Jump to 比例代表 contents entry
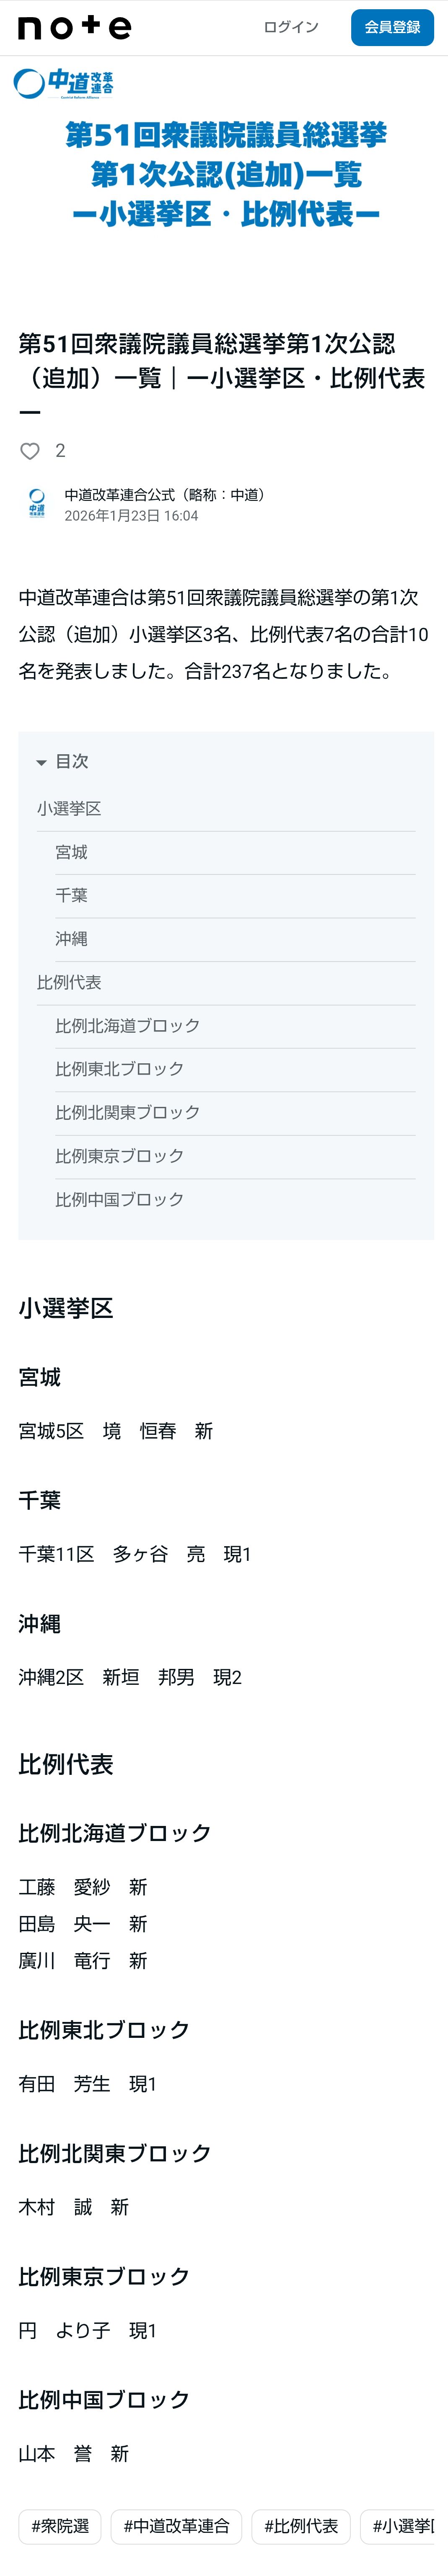The image size is (448, 2576). tap(69, 982)
